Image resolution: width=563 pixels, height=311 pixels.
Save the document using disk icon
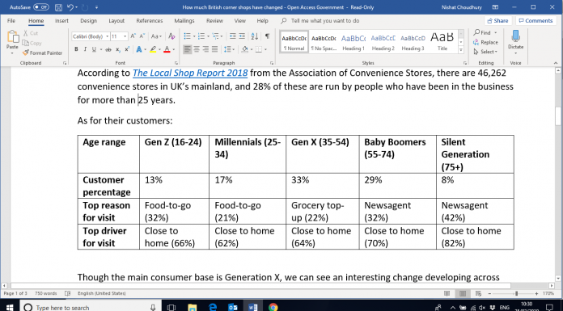point(58,7)
